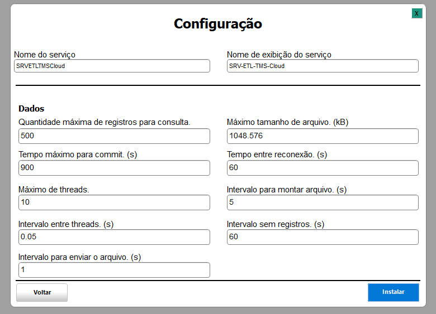
Task: Focus the Intervalo sem registros input
Action: tap(323, 237)
